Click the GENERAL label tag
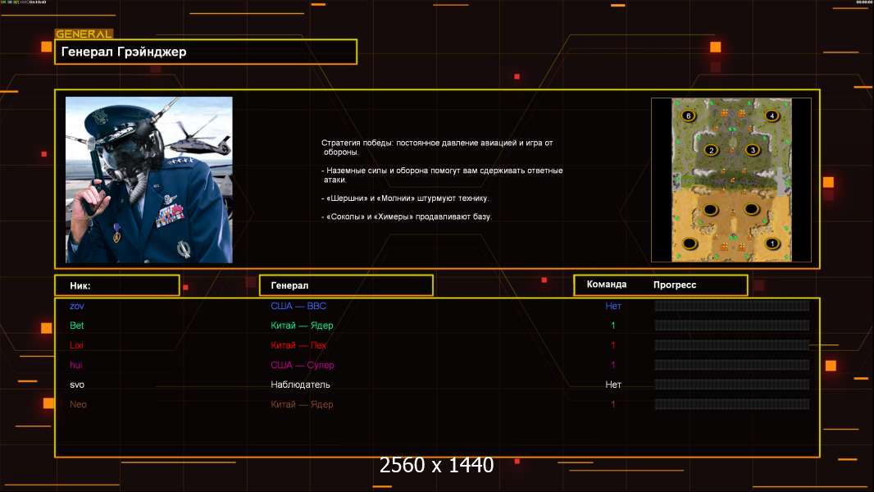874x492 pixels. click(84, 34)
